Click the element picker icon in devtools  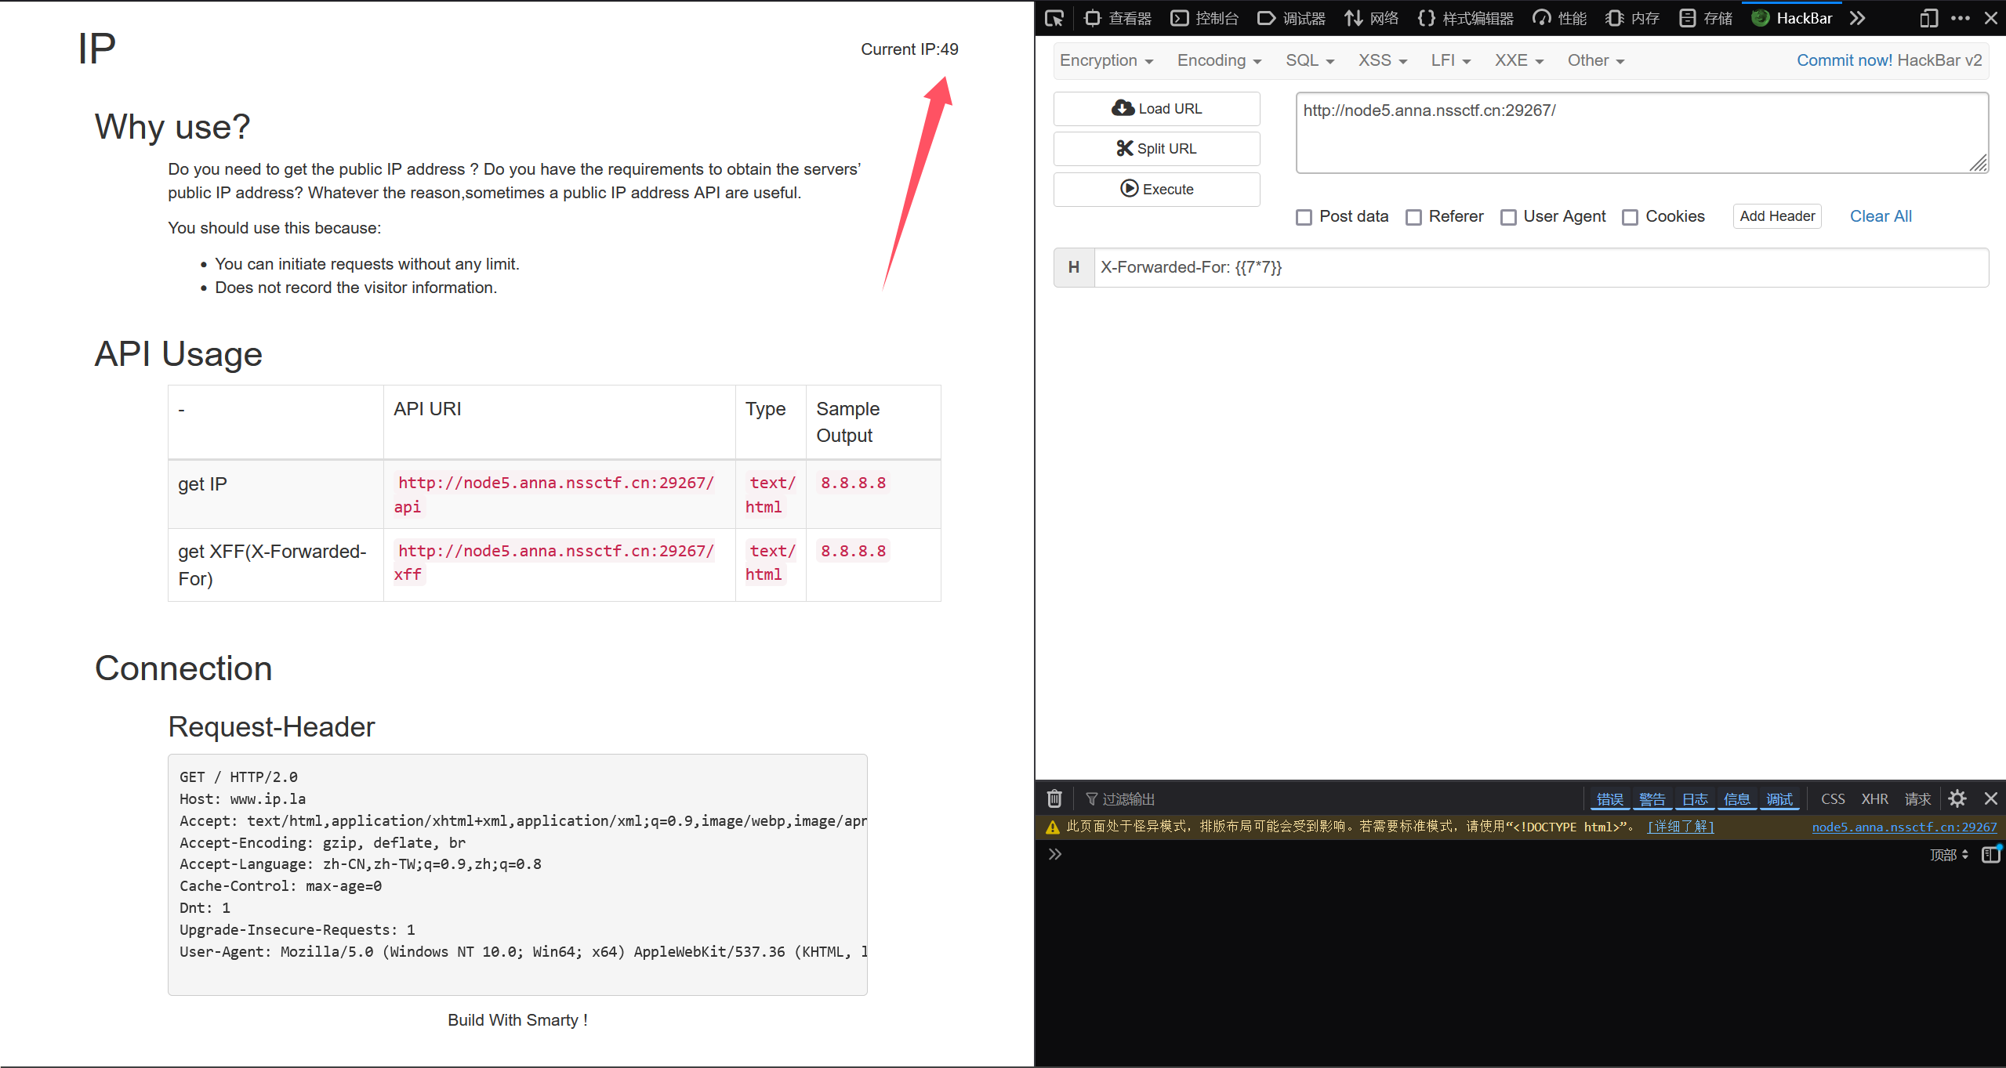click(x=1054, y=18)
